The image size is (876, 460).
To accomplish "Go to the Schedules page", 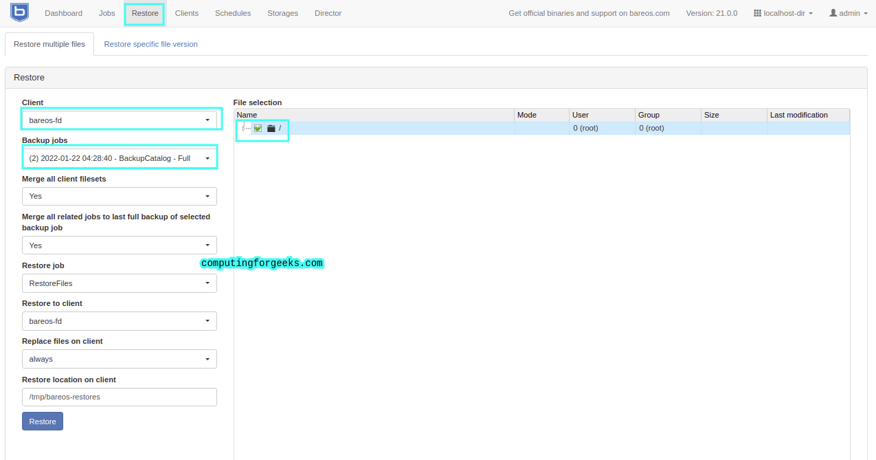I will (233, 13).
